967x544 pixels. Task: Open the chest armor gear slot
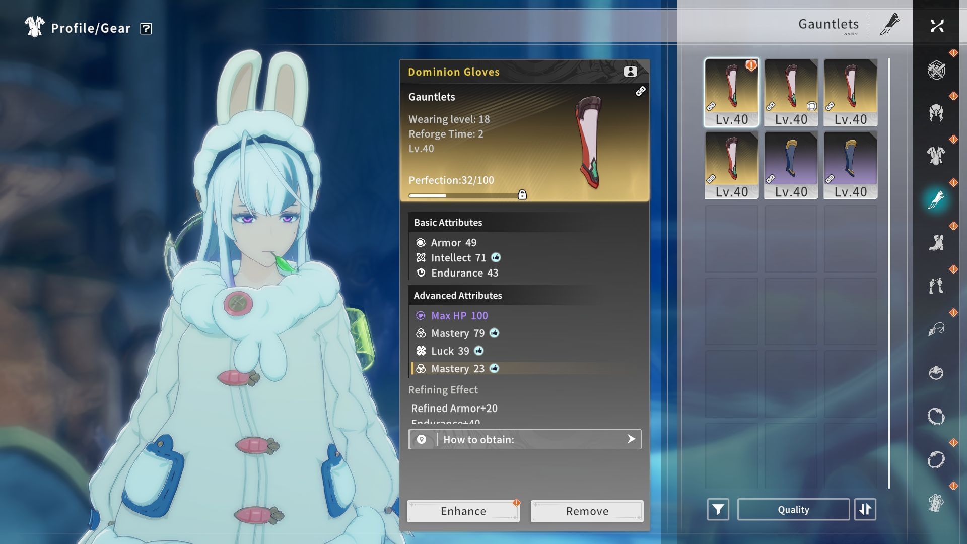tap(936, 156)
